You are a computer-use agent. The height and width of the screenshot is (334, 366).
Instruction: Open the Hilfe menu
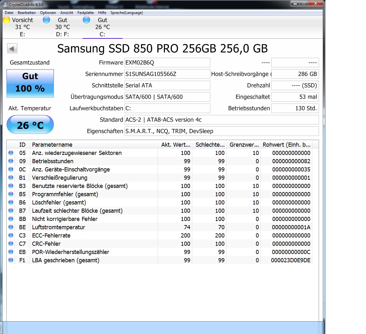point(102,13)
